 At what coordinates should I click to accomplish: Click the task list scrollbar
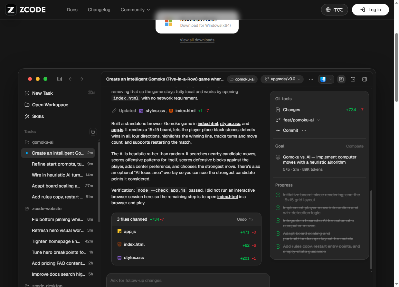tap(99, 182)
